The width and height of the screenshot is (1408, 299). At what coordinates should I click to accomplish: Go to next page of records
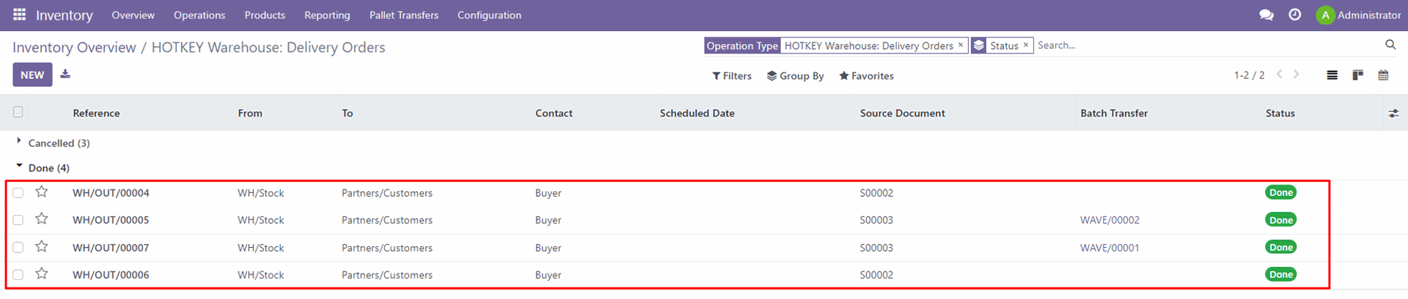point(1297,75)
